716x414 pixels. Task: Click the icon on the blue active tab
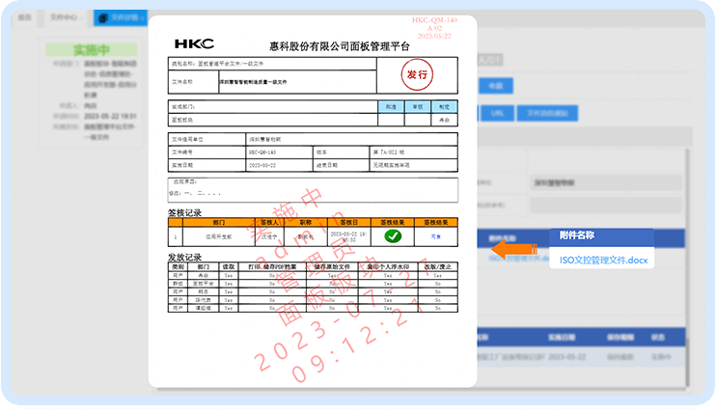[103, 17]
